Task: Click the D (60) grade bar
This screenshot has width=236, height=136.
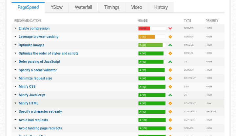Action: click(152, 37)
